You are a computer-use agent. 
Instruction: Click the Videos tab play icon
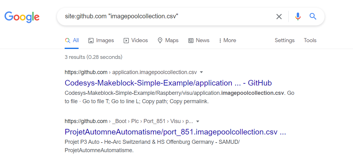click(x=126, y=41)
